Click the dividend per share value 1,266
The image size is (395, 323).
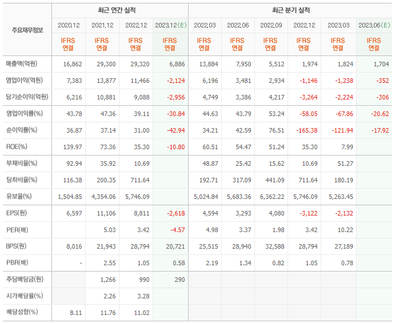(x=108, y=280)
